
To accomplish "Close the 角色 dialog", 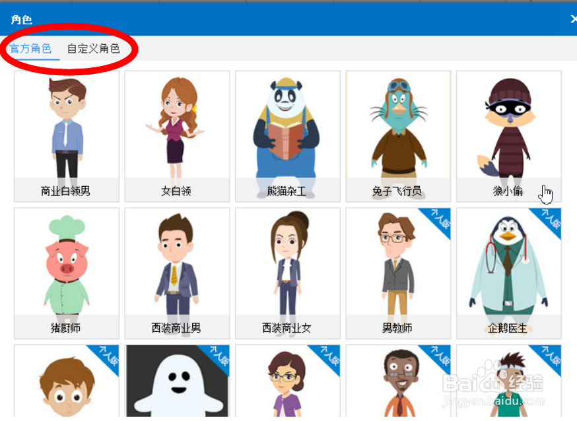I will [573, 19].
